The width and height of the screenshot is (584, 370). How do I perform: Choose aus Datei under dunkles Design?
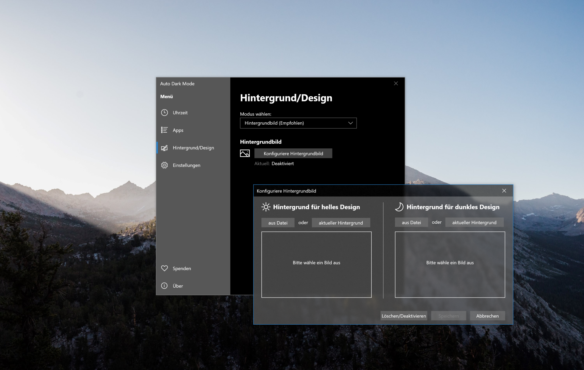point(411,222)
